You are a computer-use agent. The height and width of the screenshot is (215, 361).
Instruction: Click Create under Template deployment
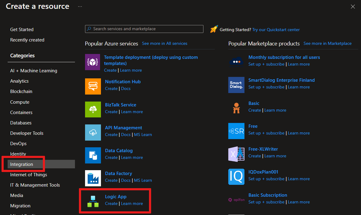point(110,70)
